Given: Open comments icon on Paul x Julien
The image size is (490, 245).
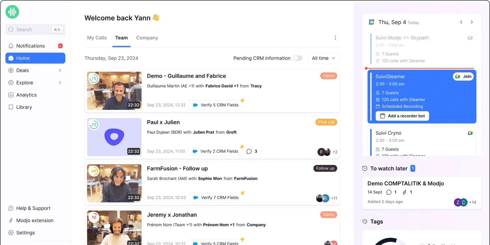Looking at the screenshot, I should (249, 151).
